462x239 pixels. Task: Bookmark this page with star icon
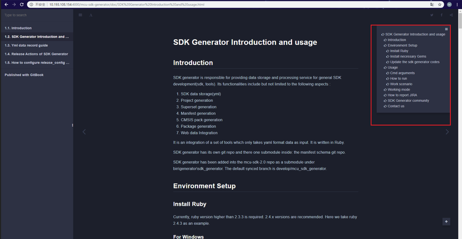point(440,5)
